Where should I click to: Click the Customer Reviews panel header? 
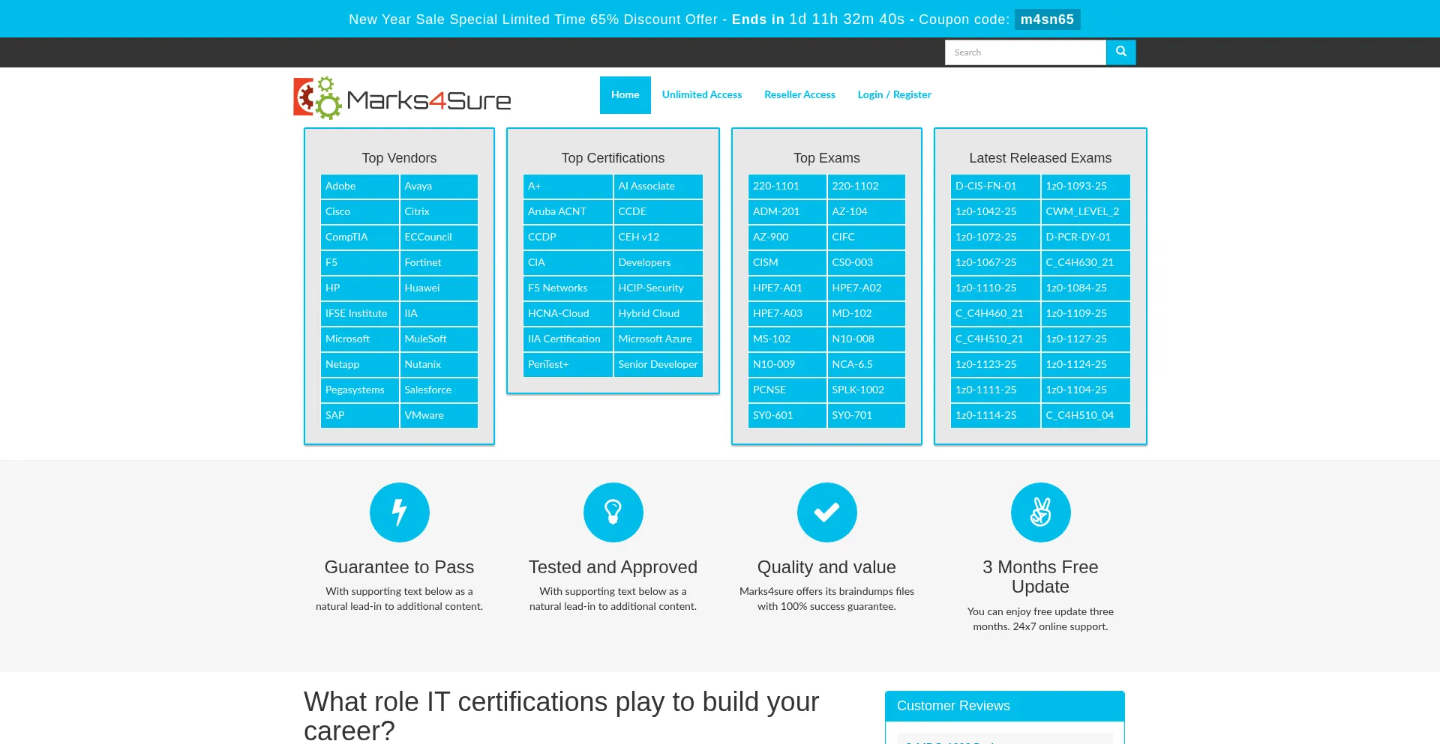tap(1004, 706)
